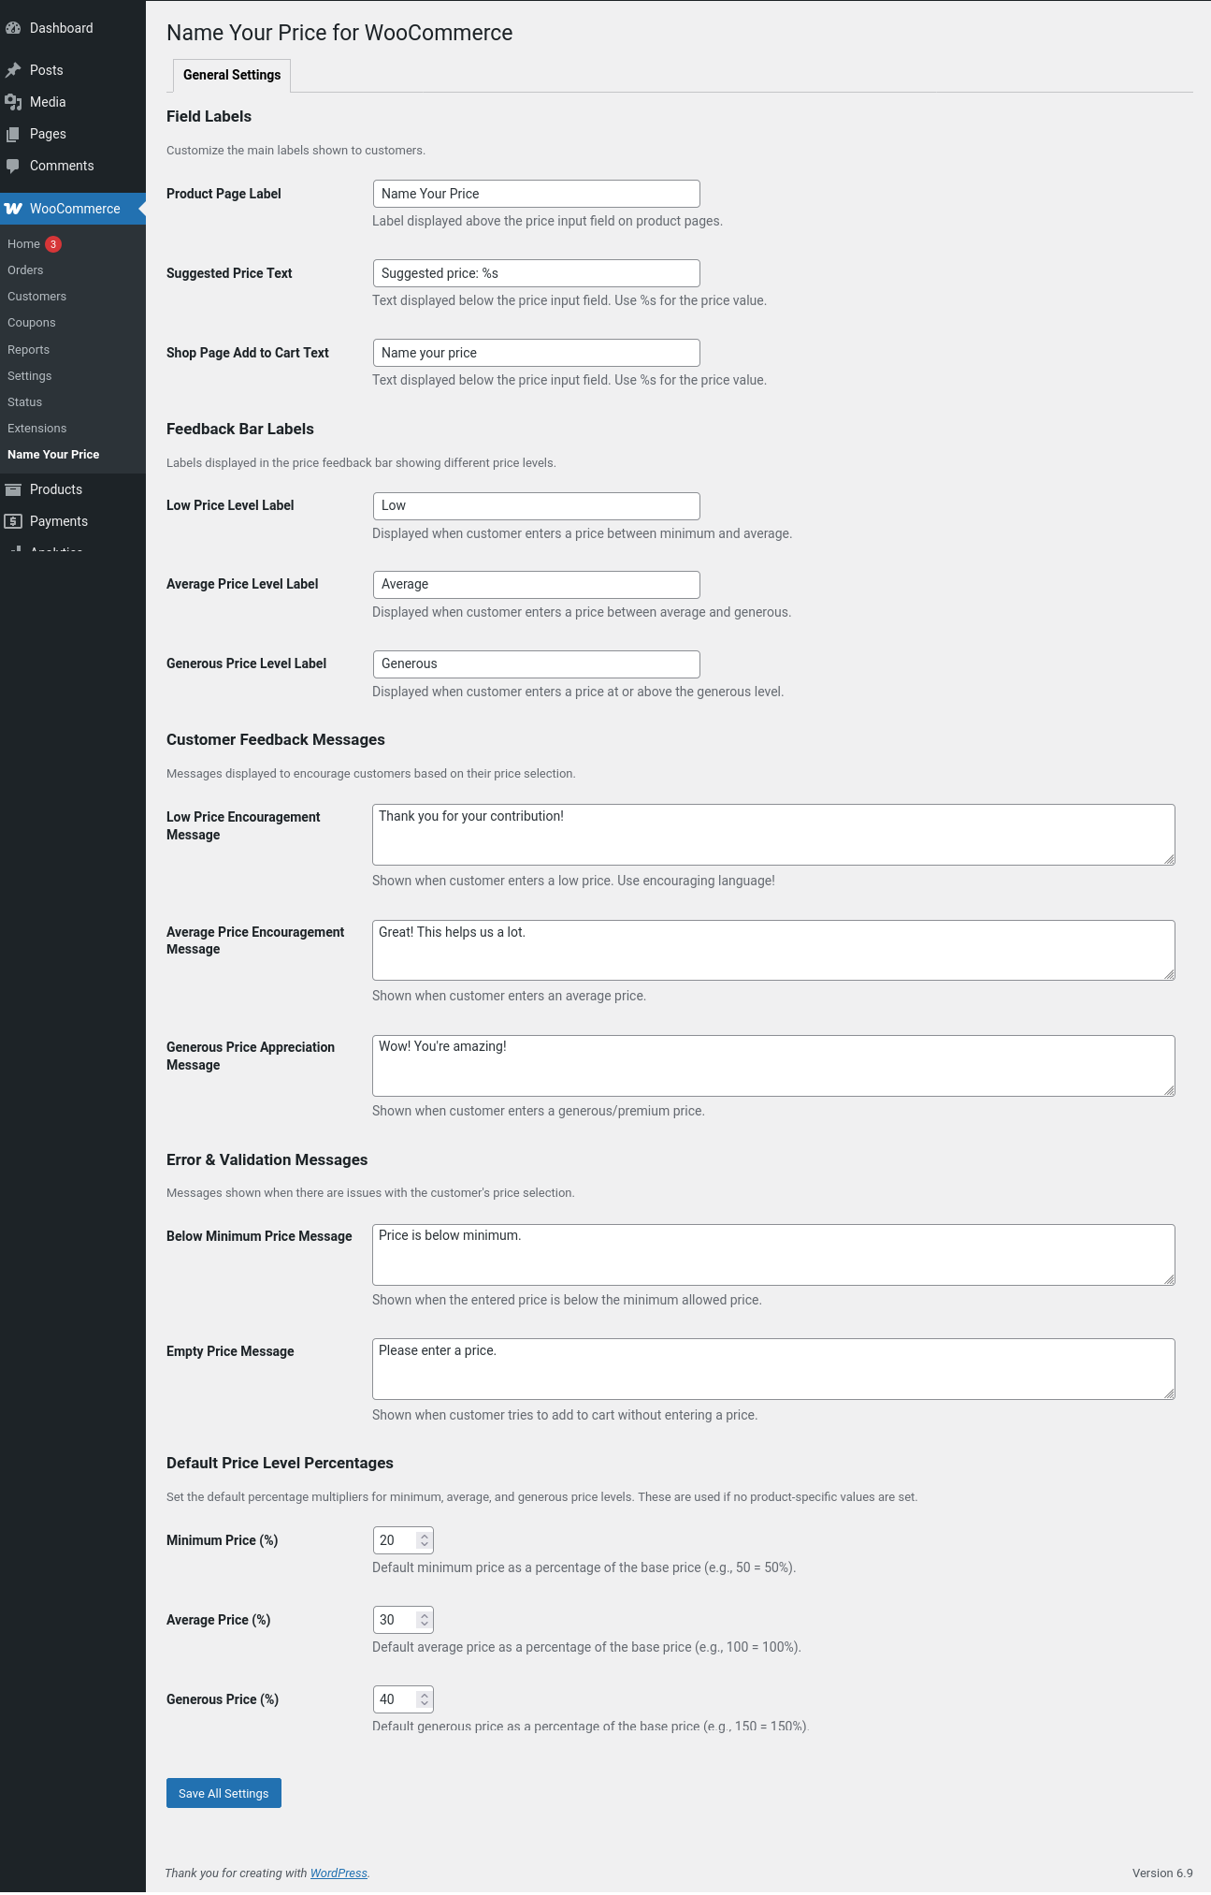Open Orders in WooCommerce submenu

[25, 270]
